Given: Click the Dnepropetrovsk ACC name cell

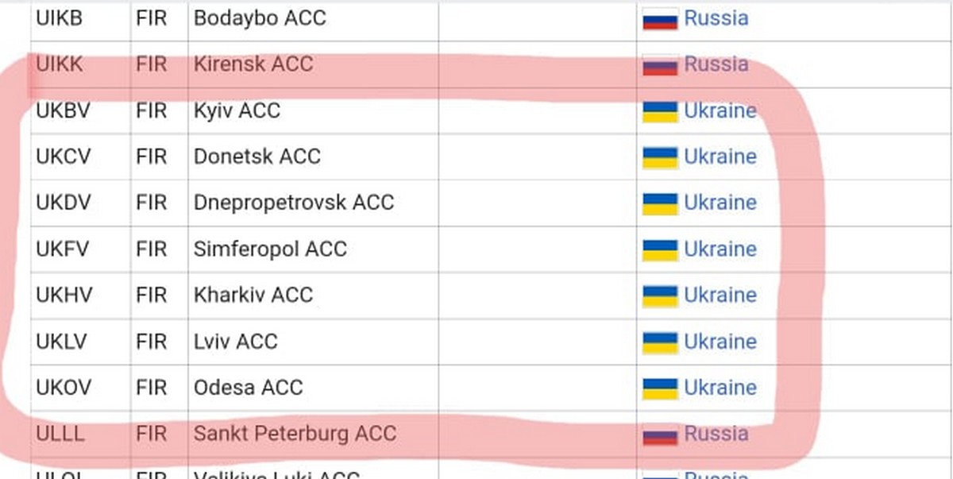Looking at the screenshot, I should (293, 203).
